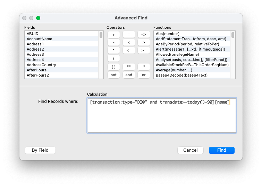Click the parentheses operator button
Image resolution: width=262 pixels, height=186 pixels.
click(x=113, y=67)
